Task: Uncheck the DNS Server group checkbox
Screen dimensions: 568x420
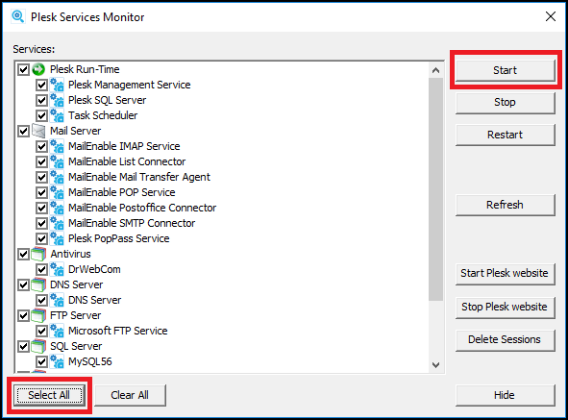Action: (x=23, y=284)
